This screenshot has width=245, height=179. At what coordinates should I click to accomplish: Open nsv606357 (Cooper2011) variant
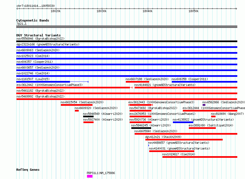pos(35,62)
